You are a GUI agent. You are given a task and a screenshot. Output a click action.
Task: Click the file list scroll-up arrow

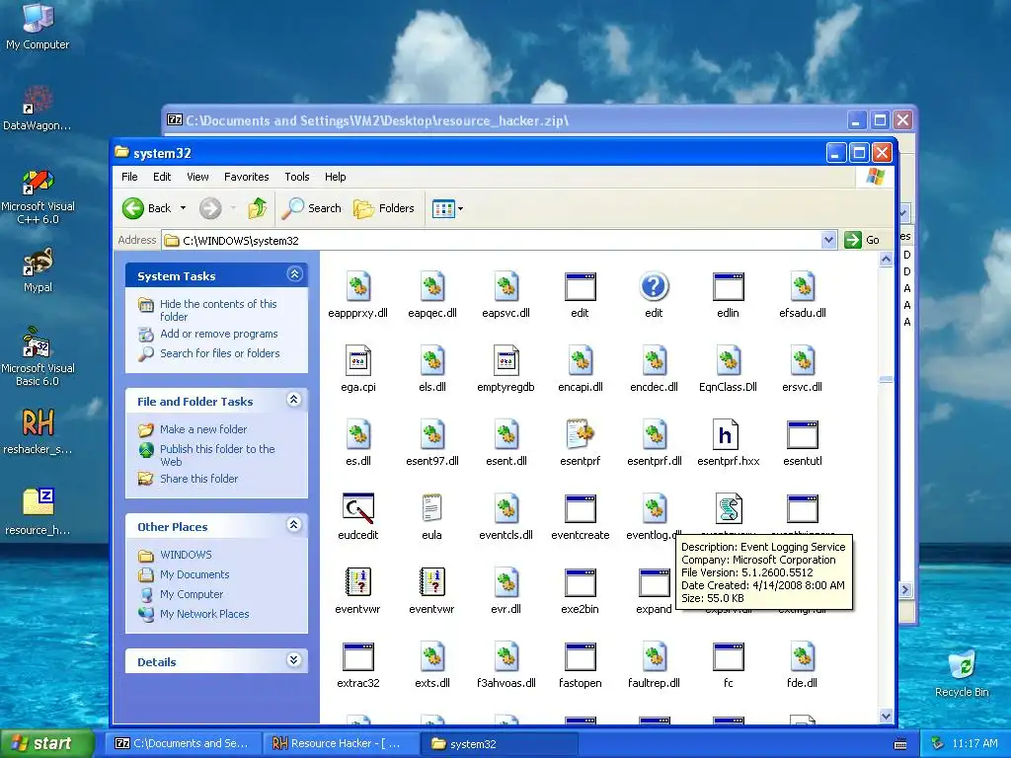[886, 260]
